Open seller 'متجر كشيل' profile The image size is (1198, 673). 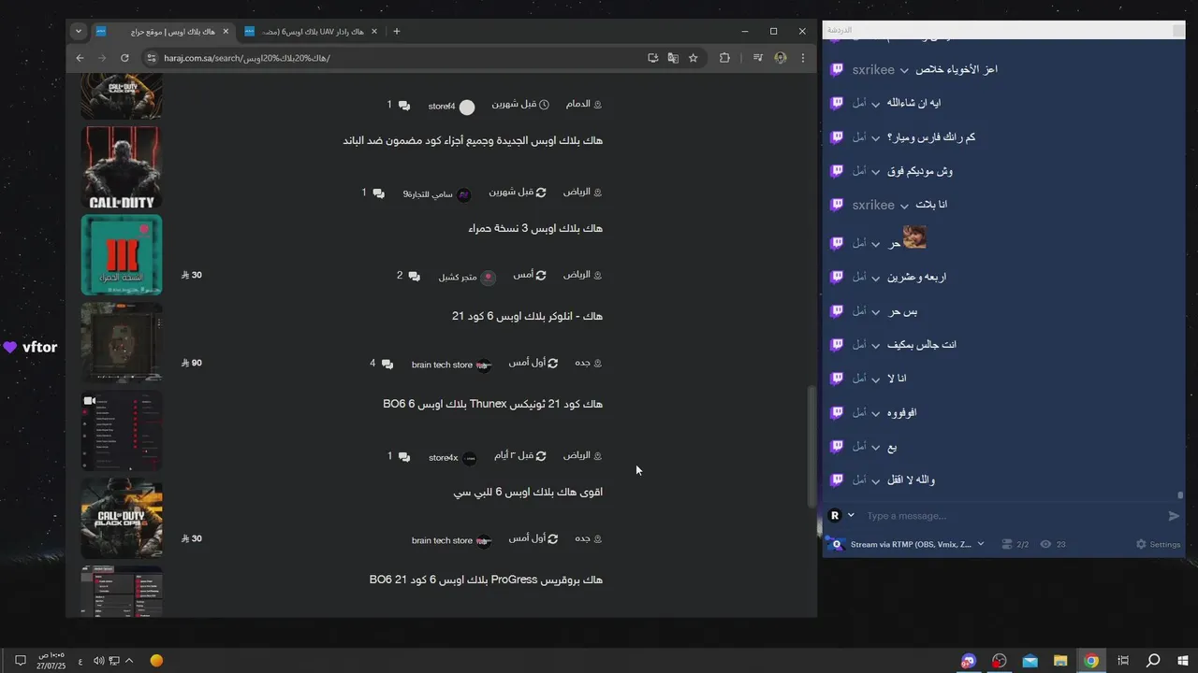[467, 277]
